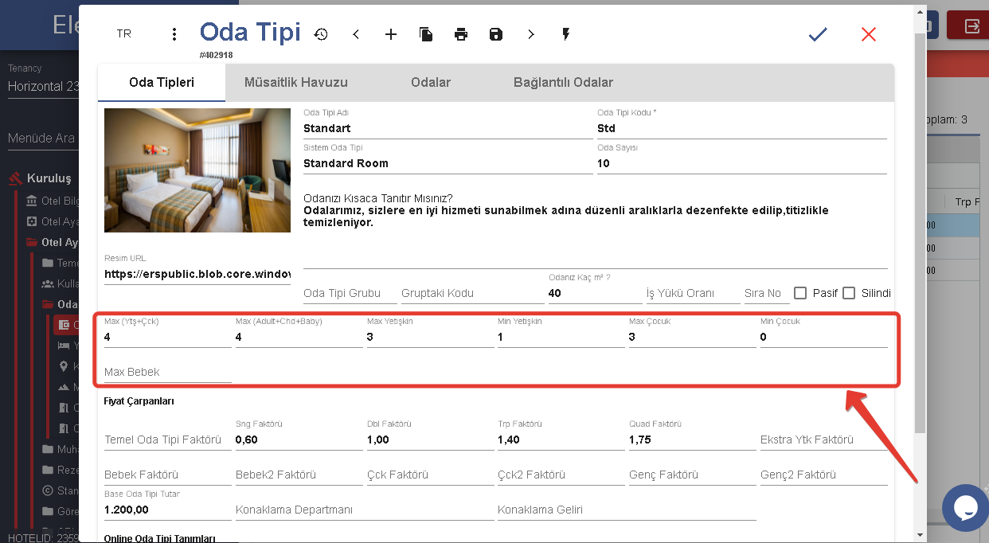
Task: Print the room type record
Action: click(461, 34)
